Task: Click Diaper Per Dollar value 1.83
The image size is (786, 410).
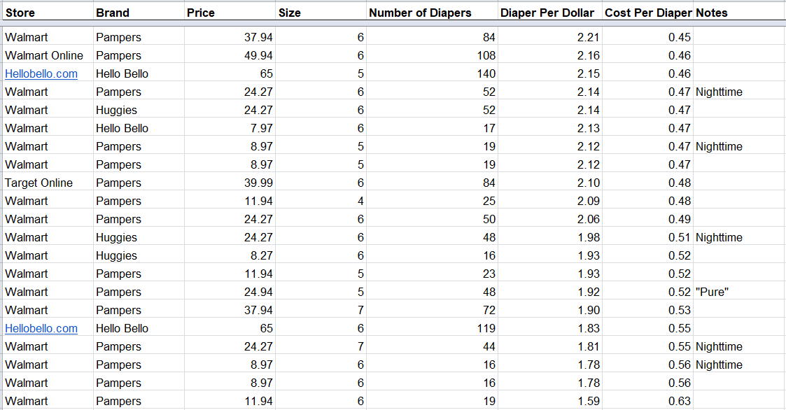Action: pos(589,328)
